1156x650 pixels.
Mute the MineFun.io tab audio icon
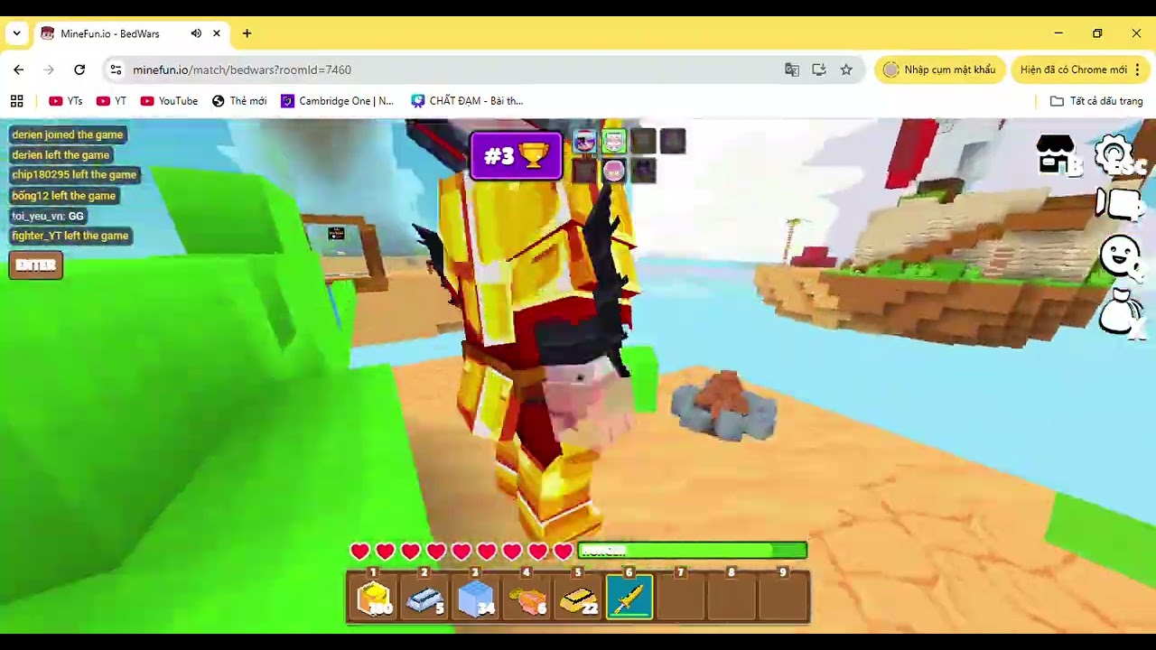(x=196, y=33)
